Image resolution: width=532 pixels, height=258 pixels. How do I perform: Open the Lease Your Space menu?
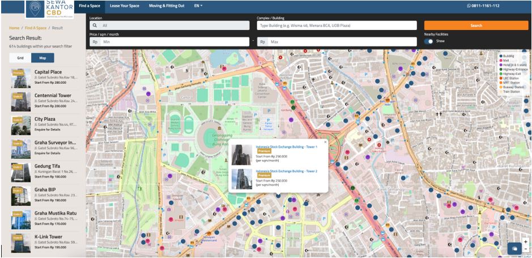point(124,6)
